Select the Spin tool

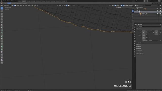click(x=2, y=49)
